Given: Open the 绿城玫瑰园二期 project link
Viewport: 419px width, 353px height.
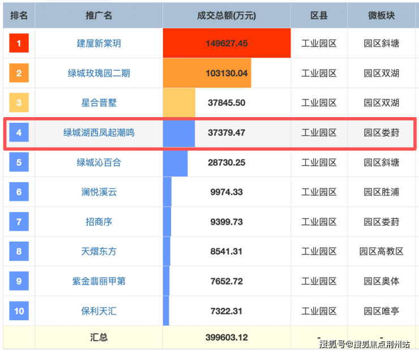Looking at the screenshot, I should [99, 73].
